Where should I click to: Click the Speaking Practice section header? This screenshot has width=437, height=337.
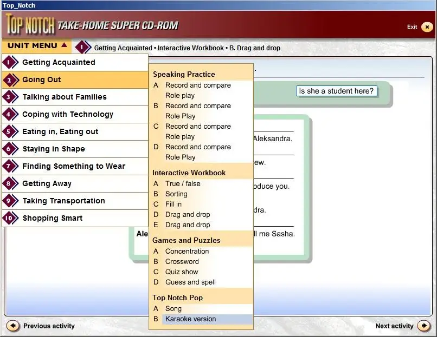184,74
